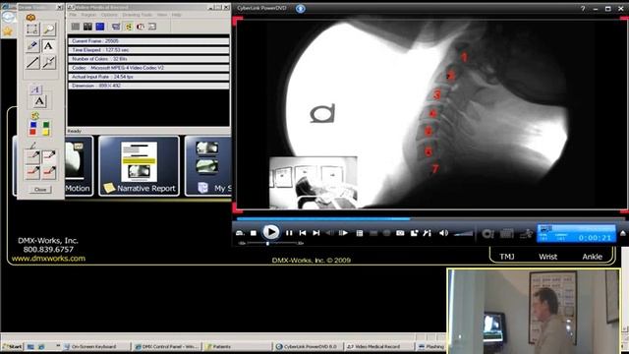The width and height of the screenshot is (629, 354).
Task: Open View menu in Video Medical Record
Action: [162, 15]
